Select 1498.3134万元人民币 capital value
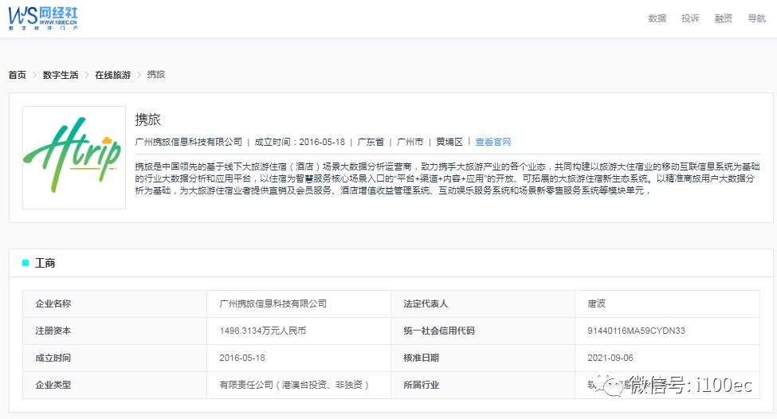This screenshot has height=419, width=777. (263, 331)
